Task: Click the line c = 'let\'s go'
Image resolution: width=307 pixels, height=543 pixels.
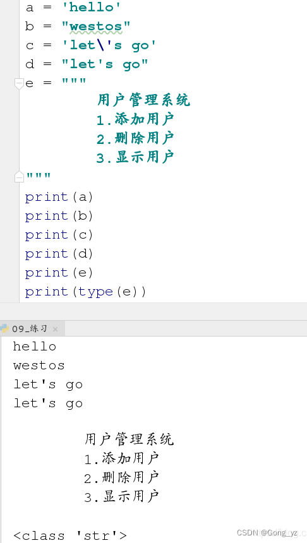Action: pyautogui.click(x=91, y=45)
